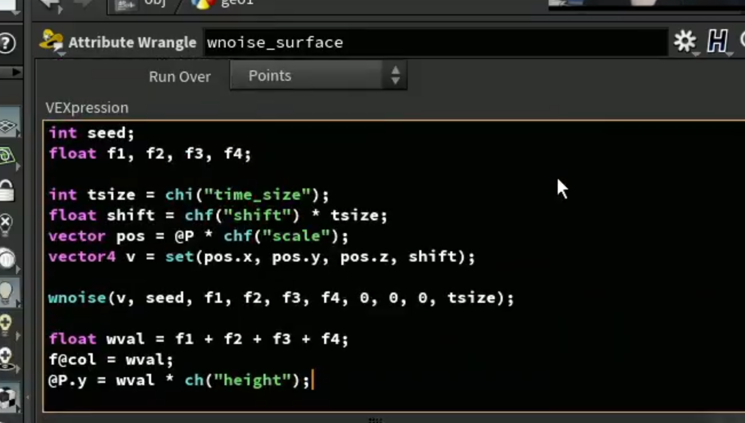Toggle the green reference plane icon
Viewport: 745px width, 423px height.
[7, 156]
